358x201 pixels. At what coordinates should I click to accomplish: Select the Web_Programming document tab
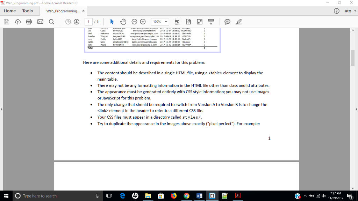coord(63,11)
